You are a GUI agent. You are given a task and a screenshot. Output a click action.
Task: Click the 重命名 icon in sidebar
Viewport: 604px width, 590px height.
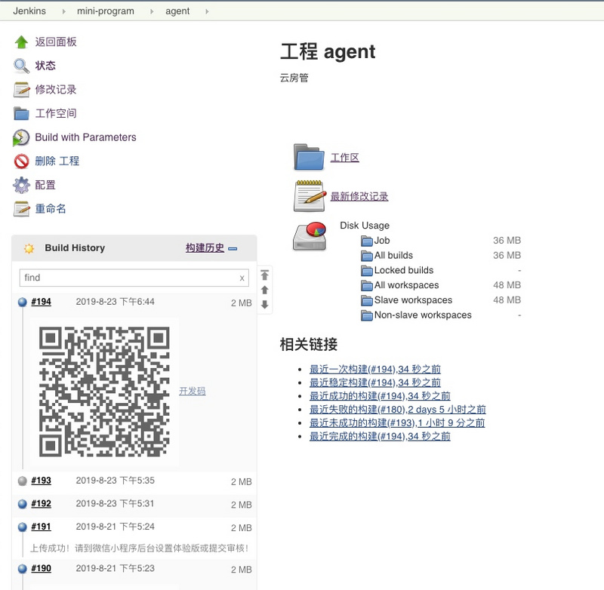click(18, 209)
